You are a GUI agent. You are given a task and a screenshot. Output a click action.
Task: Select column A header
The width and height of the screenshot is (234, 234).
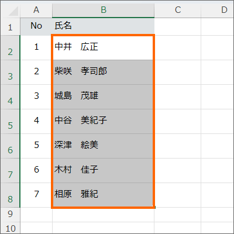tap(36, 9)
